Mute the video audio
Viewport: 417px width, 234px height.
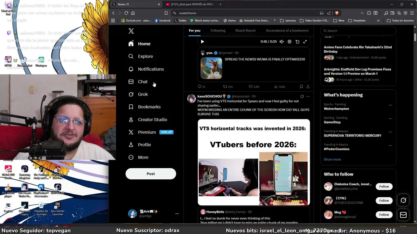tap(281, 42)
